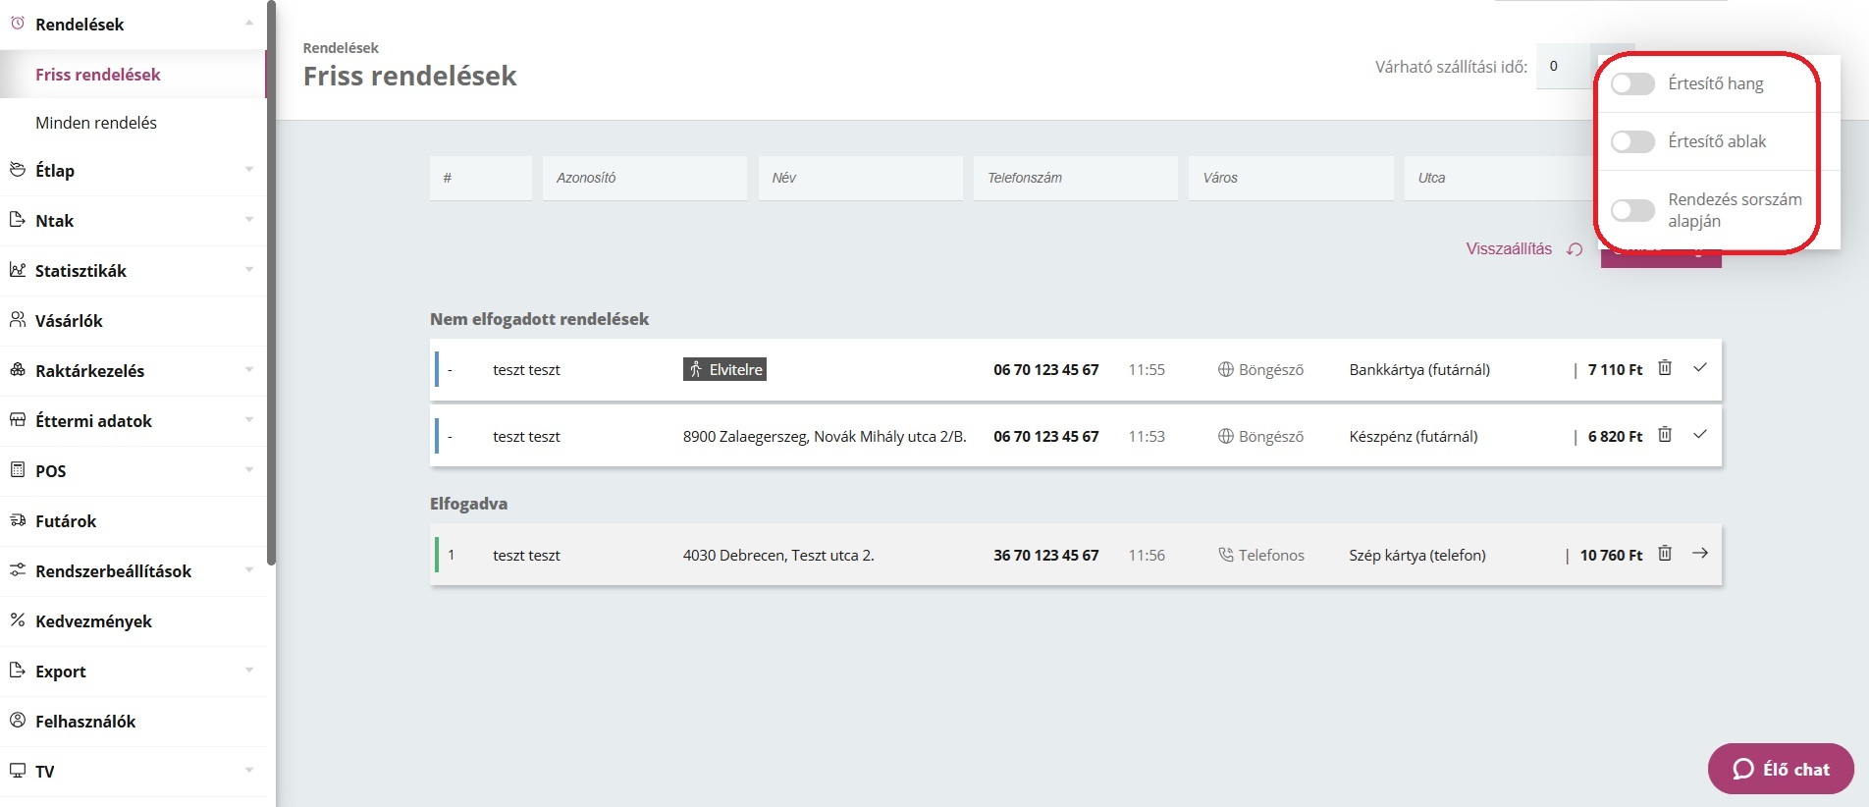The height and width of the screenshot is (807, 1869).
Task: Open Minden rendelés menu item
Action: pyautogui.click(x=133, y=123)
